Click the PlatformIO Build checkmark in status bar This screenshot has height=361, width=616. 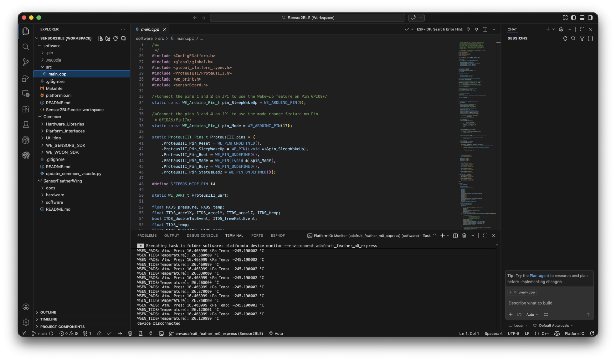[109, 333]
